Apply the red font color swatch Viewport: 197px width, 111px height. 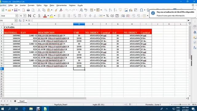(x=45, y=16)
